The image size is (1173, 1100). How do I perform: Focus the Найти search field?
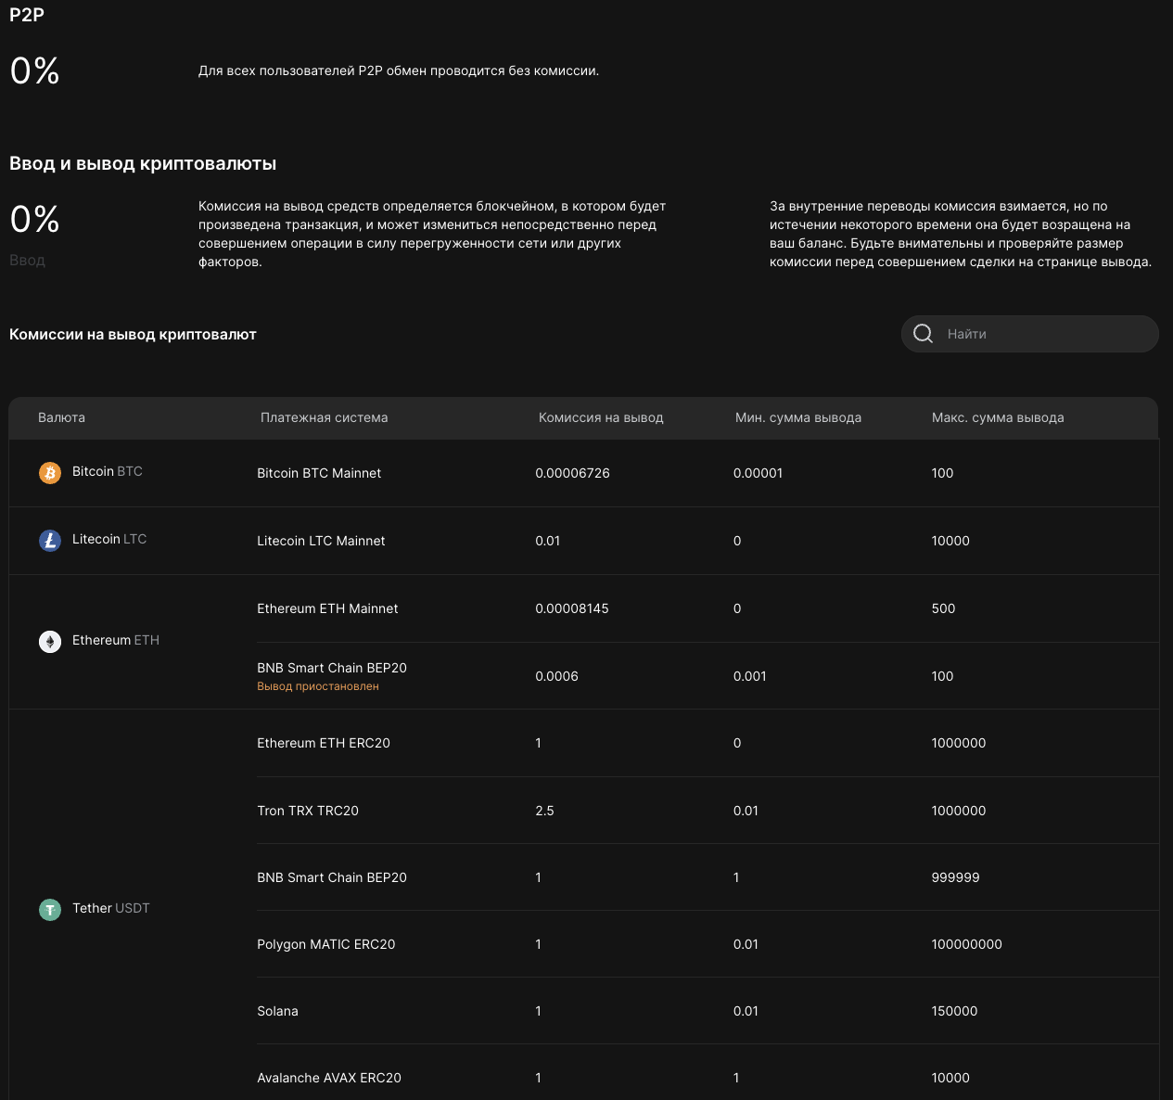pyautogui.click(x=1043, y=334)
